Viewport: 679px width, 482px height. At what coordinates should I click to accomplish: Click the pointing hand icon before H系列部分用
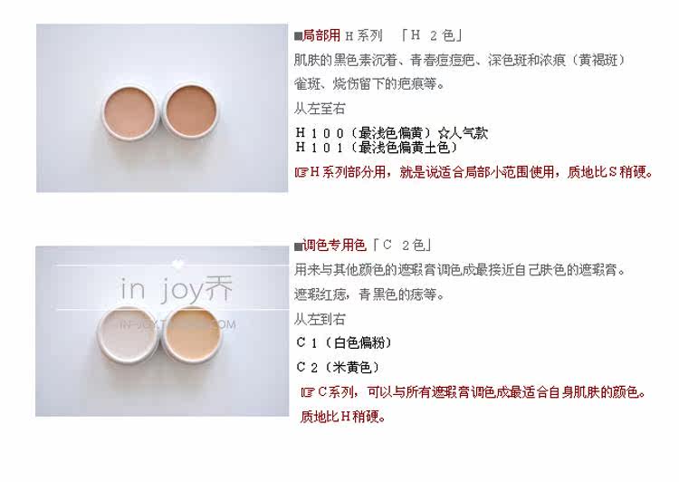[301, 172]
